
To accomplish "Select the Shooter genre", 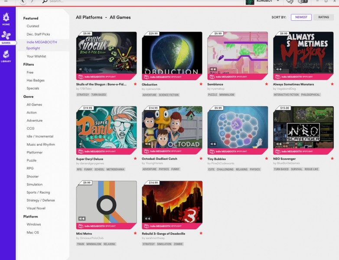I will click(33, 176).
